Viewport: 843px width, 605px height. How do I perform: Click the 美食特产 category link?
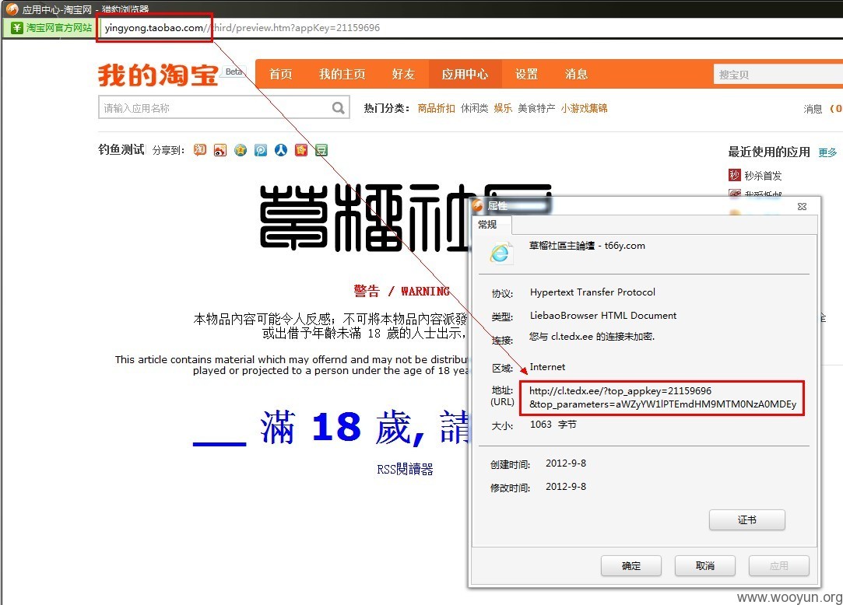[x=536, y=108]
